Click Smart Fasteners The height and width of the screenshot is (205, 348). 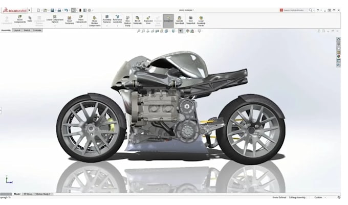pos(70,20)
